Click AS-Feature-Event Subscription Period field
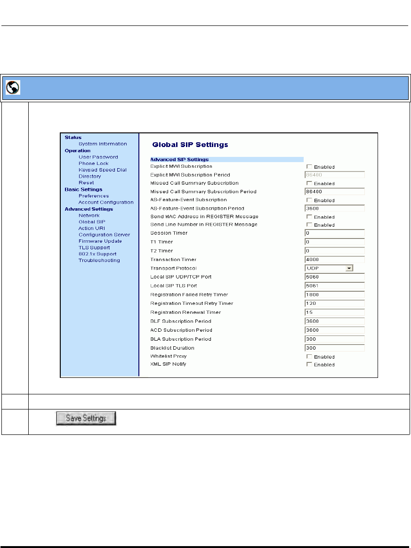411x548 pixels. click(x=335, y=208)
